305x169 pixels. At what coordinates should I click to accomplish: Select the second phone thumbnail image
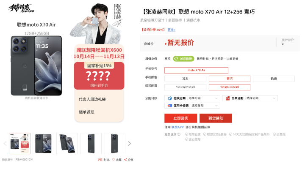point(43,144)
